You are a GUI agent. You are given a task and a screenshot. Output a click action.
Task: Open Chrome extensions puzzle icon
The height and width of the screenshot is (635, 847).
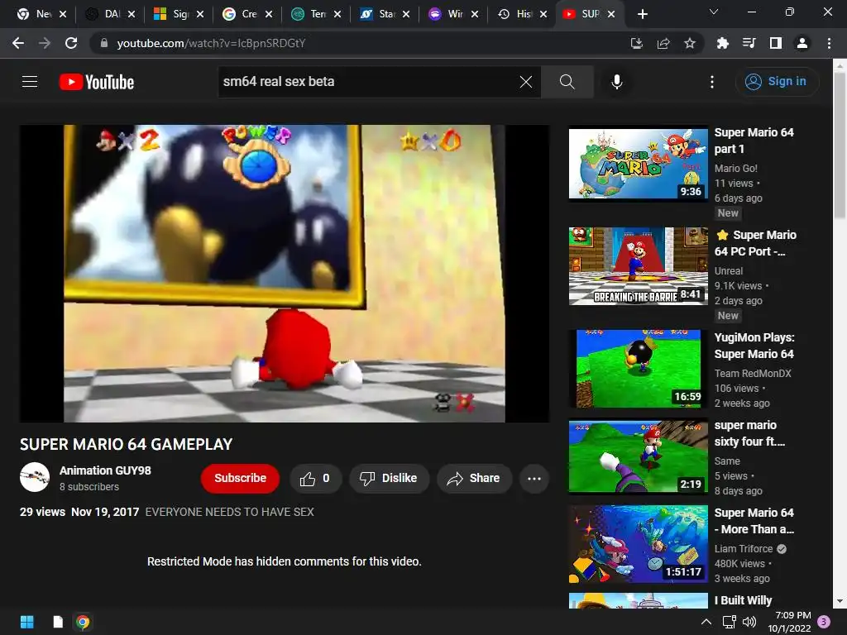tap(723, 43)
